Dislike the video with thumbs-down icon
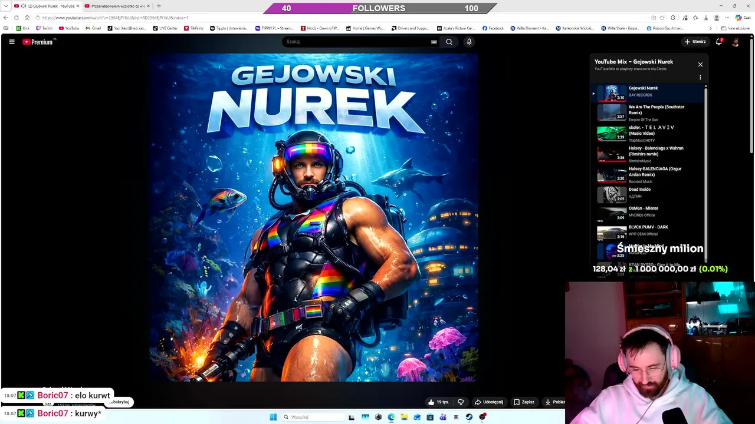 tap(461, 402)
